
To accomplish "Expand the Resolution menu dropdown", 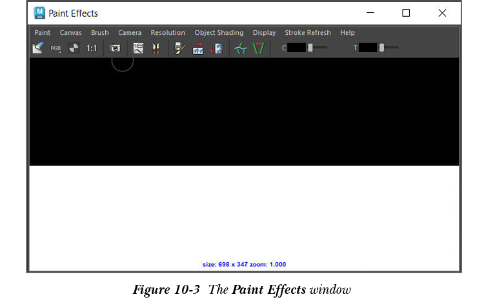I will coord(168,33).
